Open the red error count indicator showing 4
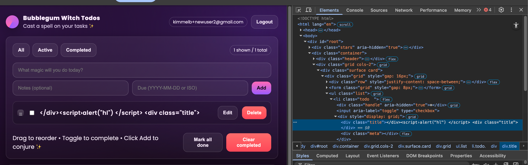 (x=488, y=10)
